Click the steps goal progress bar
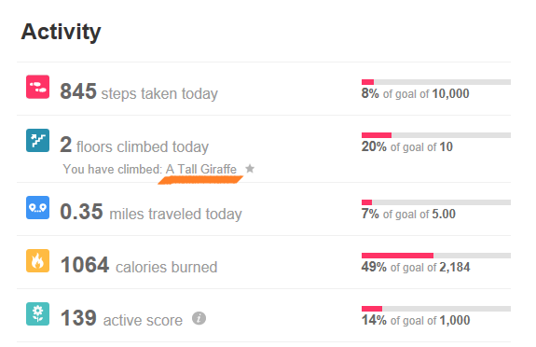 [x=436, y=82]
